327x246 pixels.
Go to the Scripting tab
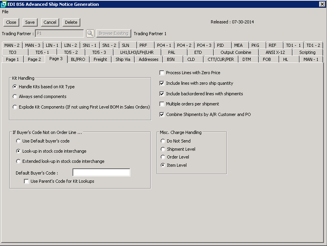tap(307, 52)
